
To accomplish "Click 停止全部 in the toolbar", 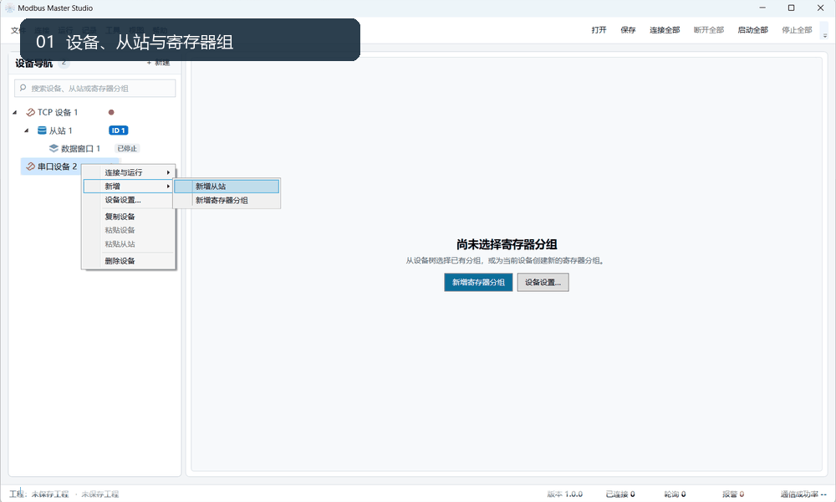I will click(x=797, y=30).
